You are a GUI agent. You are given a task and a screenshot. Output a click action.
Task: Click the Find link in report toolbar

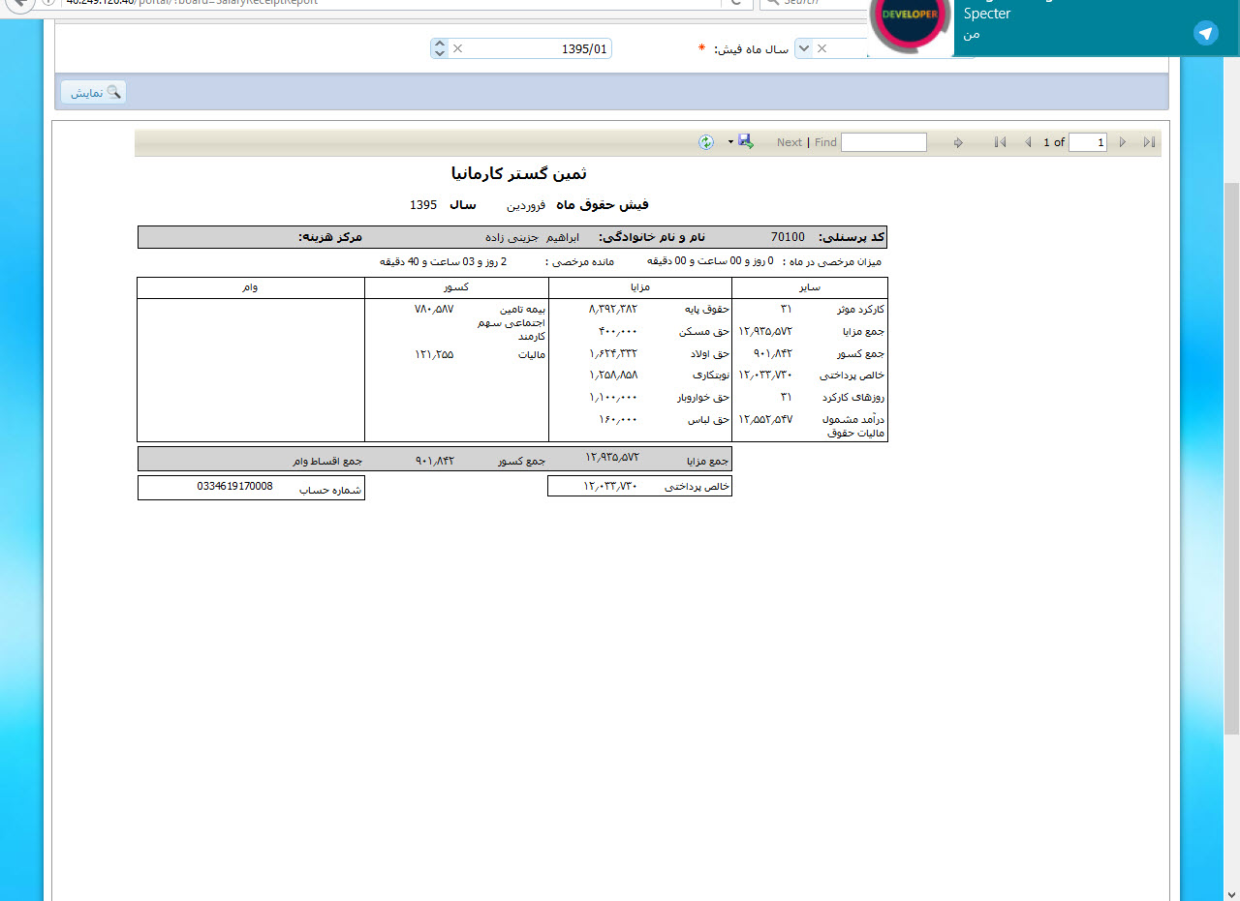click(825, 142)
